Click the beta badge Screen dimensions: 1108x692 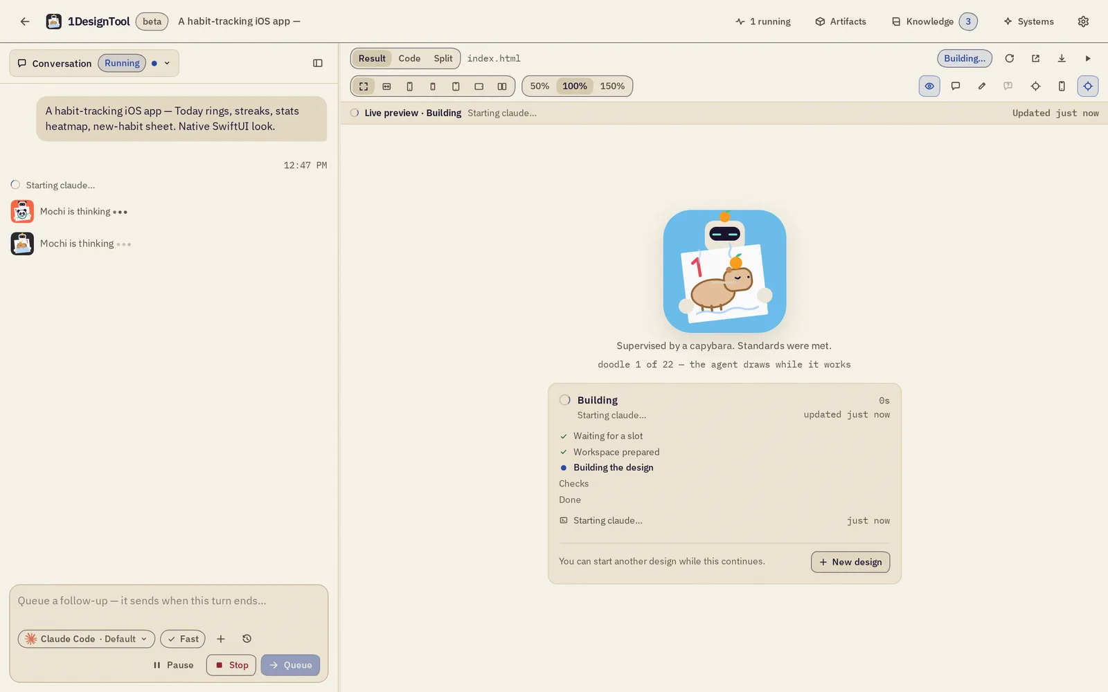[152, 21]
